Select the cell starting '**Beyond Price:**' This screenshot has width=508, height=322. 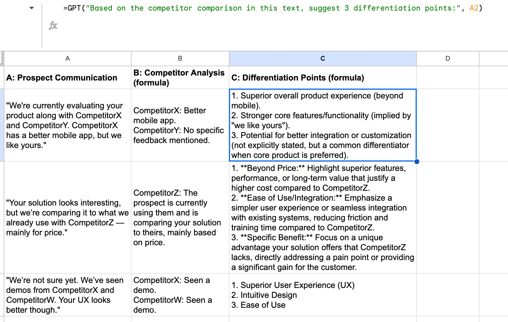[323, 218]
